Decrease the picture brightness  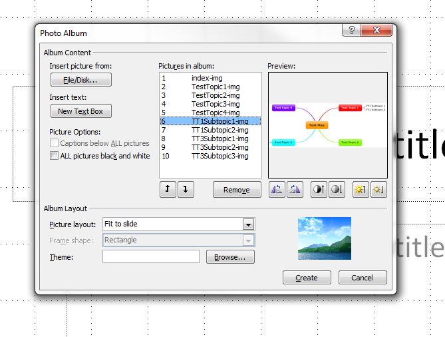point(378,190)
